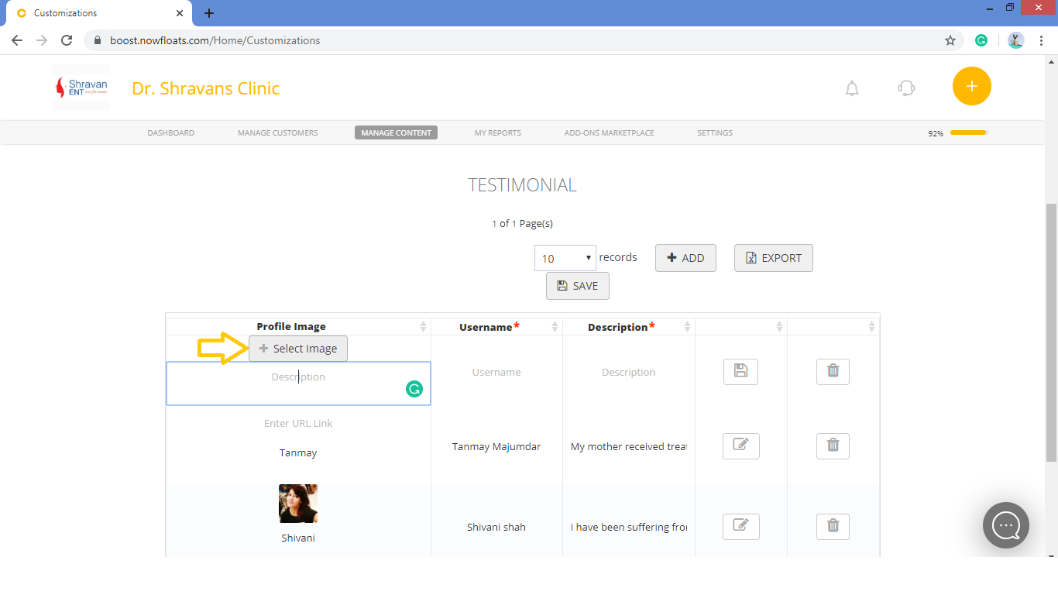Click the Username input field
Image resolution: width=1058 pixels, height=595 pixels.
point(496,372)
